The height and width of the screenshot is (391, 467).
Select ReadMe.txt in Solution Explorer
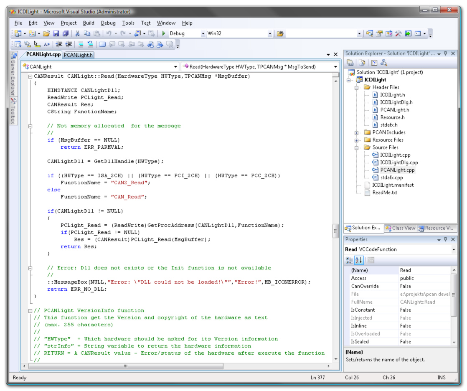pyautogui.click(x=385, y=193)
